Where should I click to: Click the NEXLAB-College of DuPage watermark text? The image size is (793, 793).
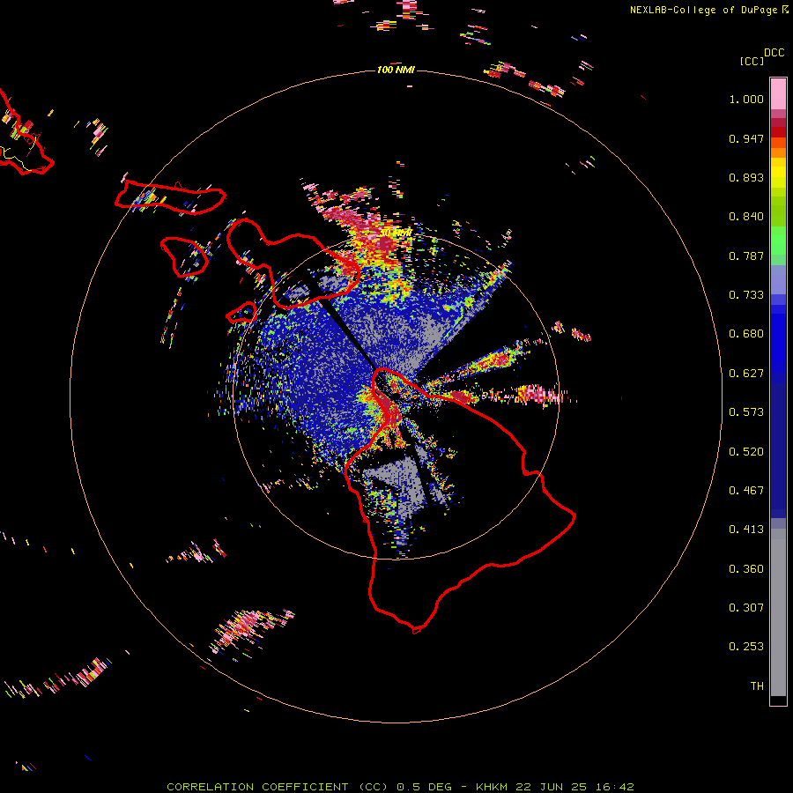[x=703, y=10]
